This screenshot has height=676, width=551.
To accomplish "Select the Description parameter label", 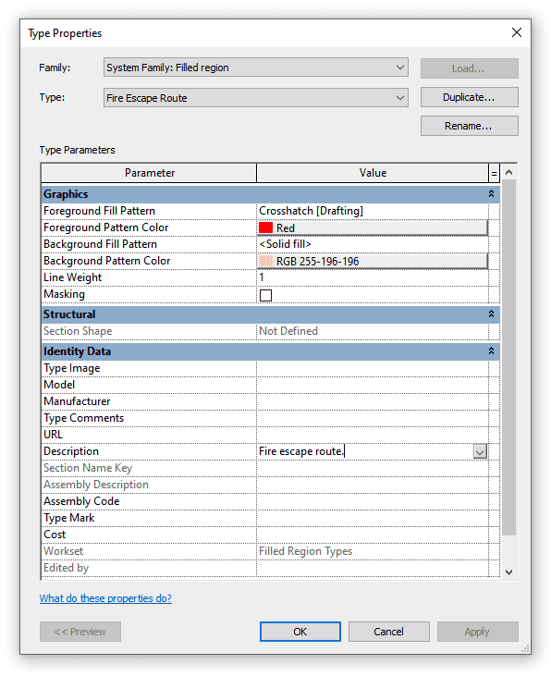I will click(71, 451).
